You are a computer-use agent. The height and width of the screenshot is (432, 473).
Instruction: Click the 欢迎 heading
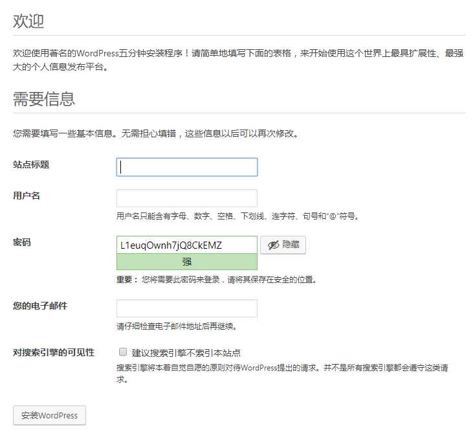pos(28,21)
